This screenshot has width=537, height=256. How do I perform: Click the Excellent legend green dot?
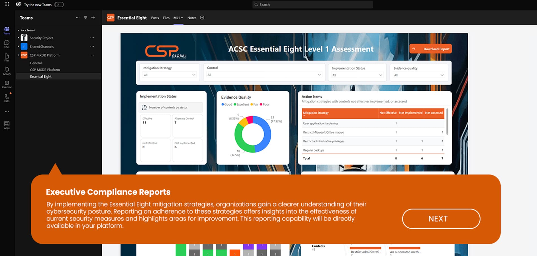point(235,105)
